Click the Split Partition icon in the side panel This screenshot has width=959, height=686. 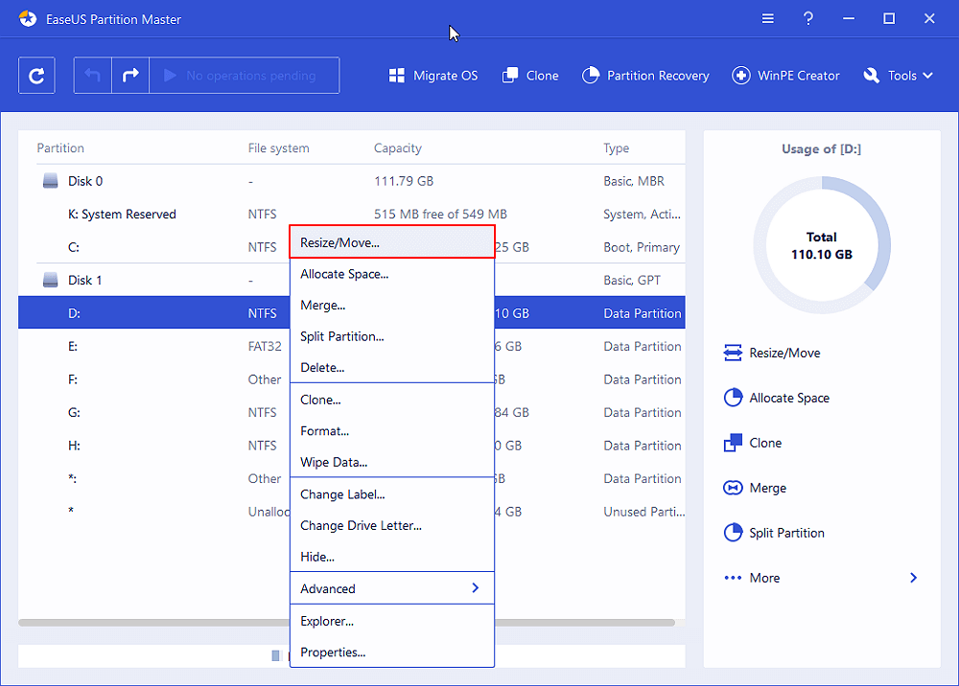click(x=733, y=533)
